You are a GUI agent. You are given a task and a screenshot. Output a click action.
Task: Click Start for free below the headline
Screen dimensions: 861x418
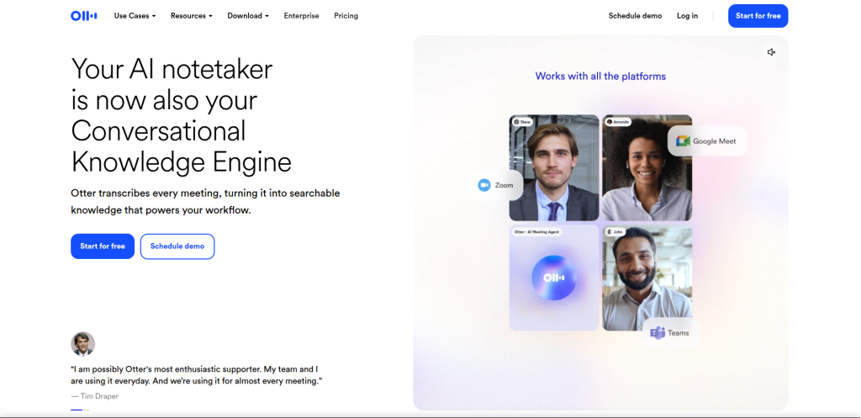coord(103,246)
